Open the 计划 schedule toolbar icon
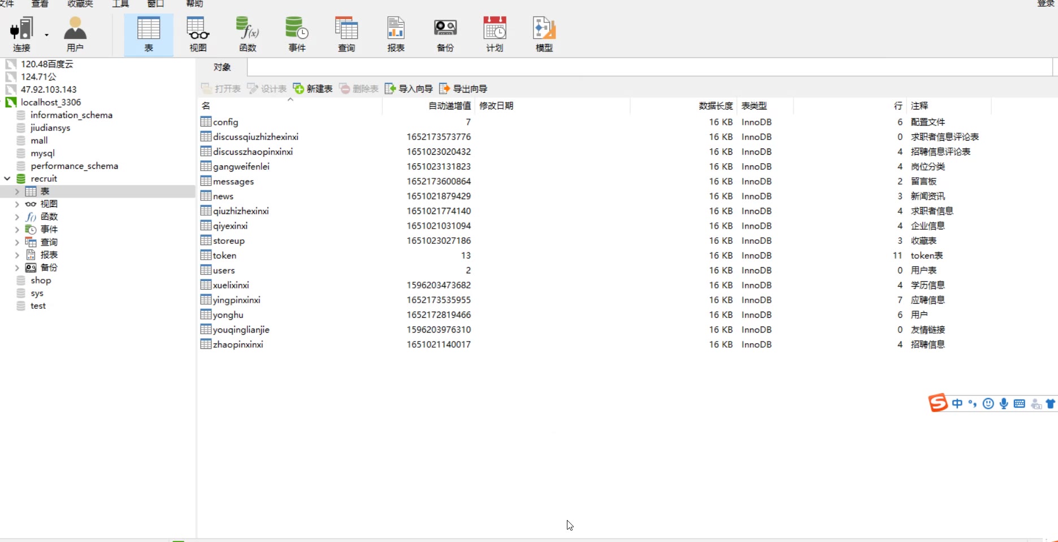The height and width of the screenshot is (542, 1058). click(495, 34)
